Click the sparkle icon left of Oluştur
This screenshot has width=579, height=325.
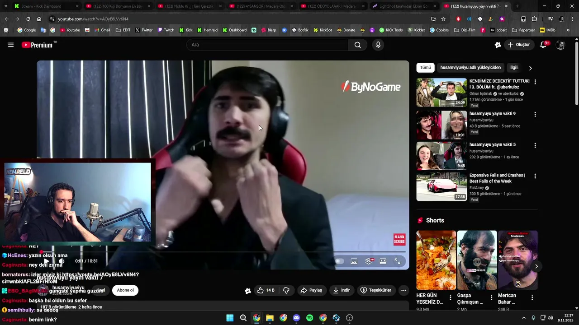click(x=498, y=45)
